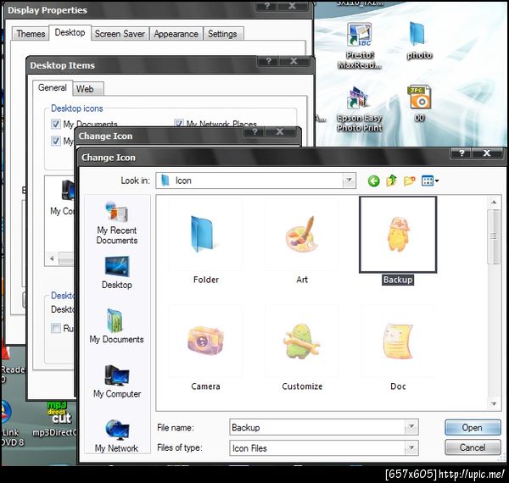Go to Desktop in places bar
Screen dimensions: 509x483
pos(117,272)
